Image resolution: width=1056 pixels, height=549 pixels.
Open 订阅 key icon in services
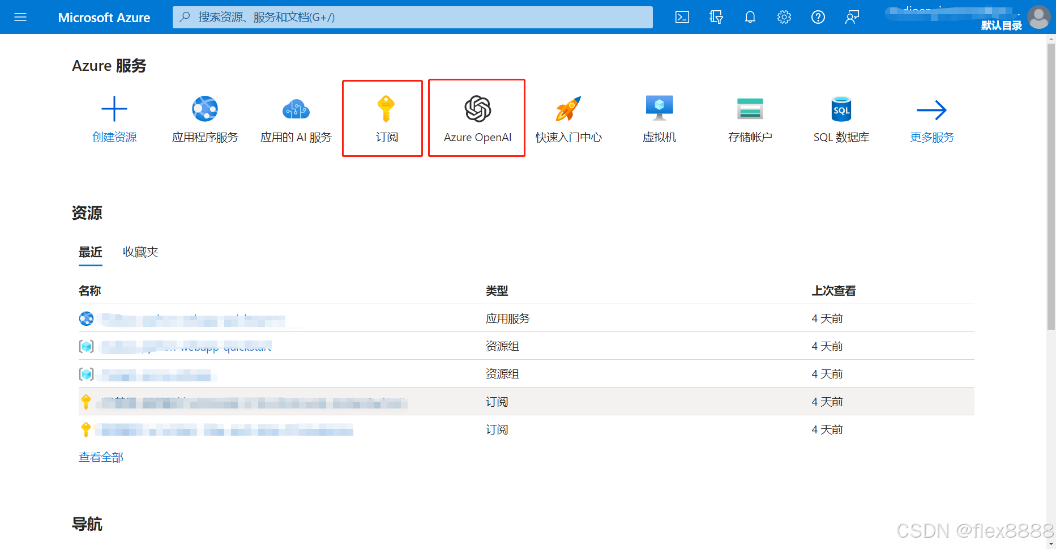[x=386, y=109]
